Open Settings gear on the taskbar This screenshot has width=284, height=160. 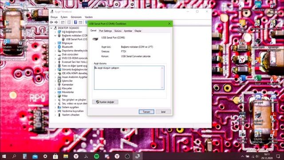click(45, 156)
